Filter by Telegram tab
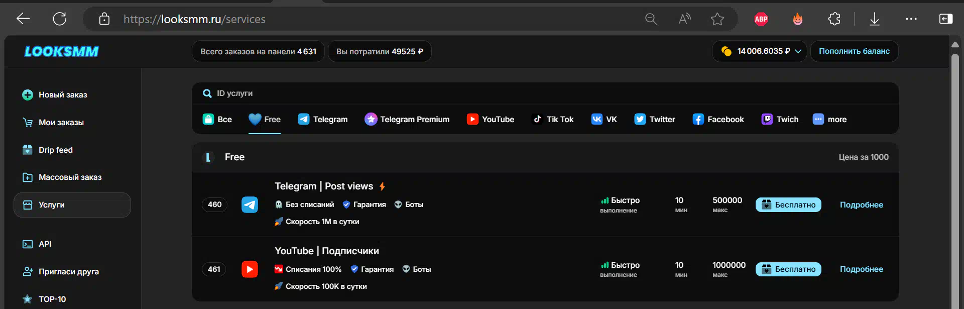Image resolution: width=964 pixels, height=309 pixels. (x=322, y=119)
